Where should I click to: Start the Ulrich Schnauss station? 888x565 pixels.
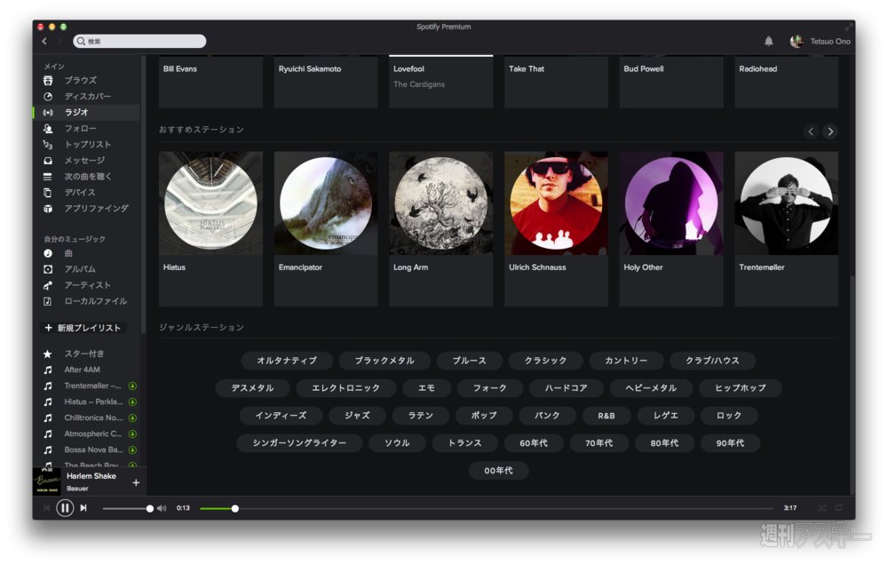[x=556, y=229]
